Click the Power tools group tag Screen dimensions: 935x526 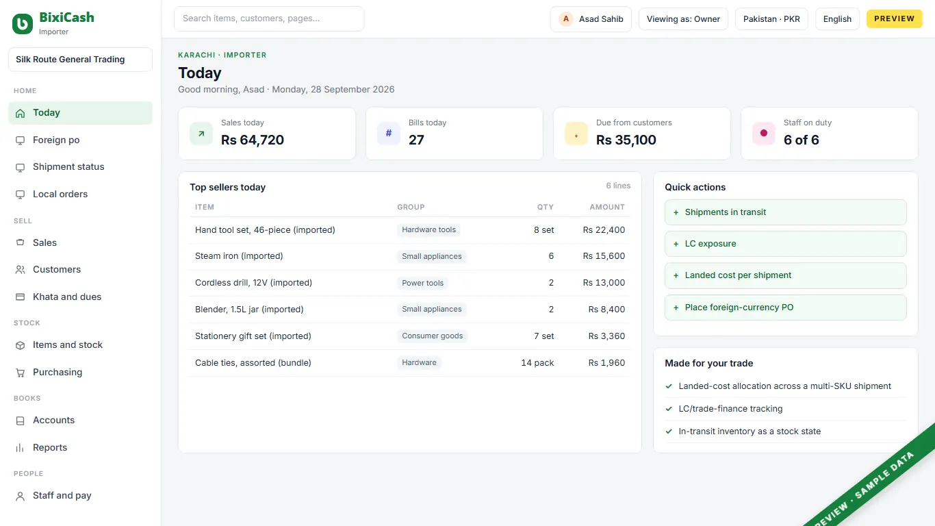tap(423, 283)
